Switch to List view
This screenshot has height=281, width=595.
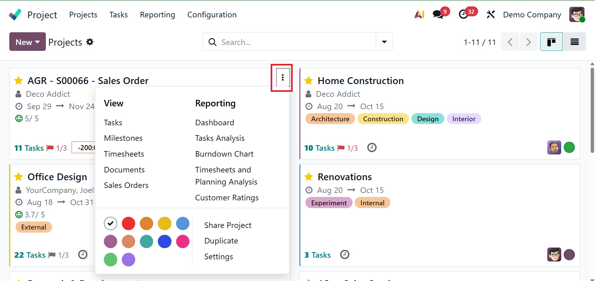point(574,42)
